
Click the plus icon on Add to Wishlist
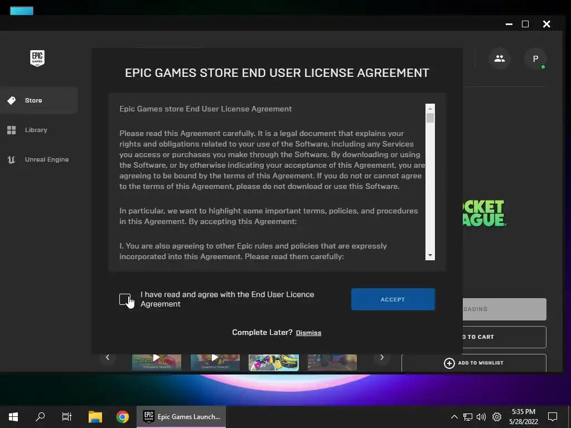(x=449, y=363)
